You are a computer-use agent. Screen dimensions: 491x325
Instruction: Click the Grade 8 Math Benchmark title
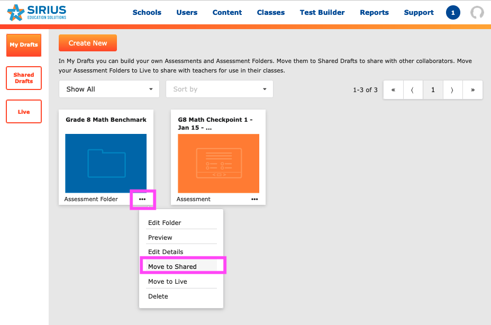tap(106, 120)
